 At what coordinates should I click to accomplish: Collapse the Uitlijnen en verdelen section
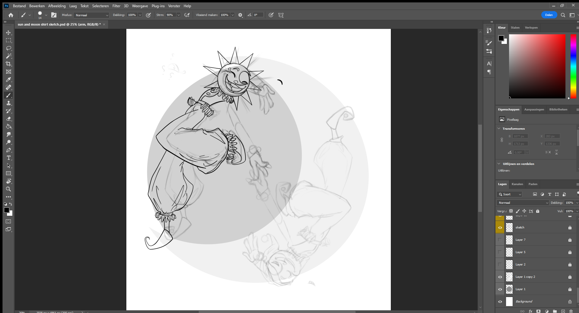tap(499, 164)
